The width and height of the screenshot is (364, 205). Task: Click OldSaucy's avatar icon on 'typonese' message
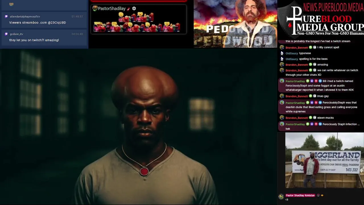[282, 53]
